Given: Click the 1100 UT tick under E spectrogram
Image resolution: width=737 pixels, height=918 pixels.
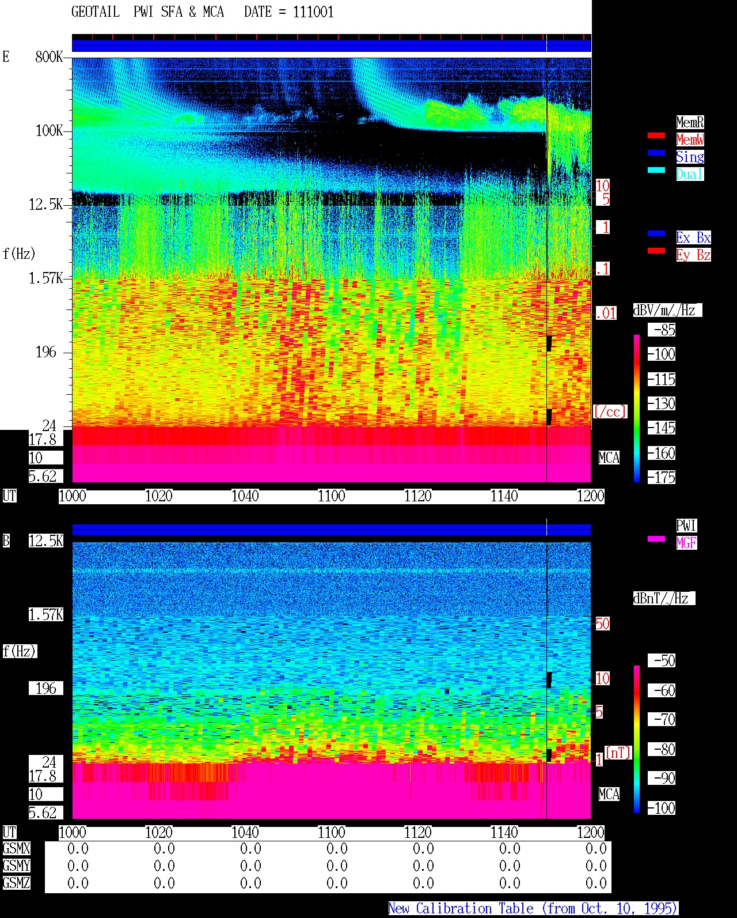Looking at the screenshot, I should tap(332, 496).
